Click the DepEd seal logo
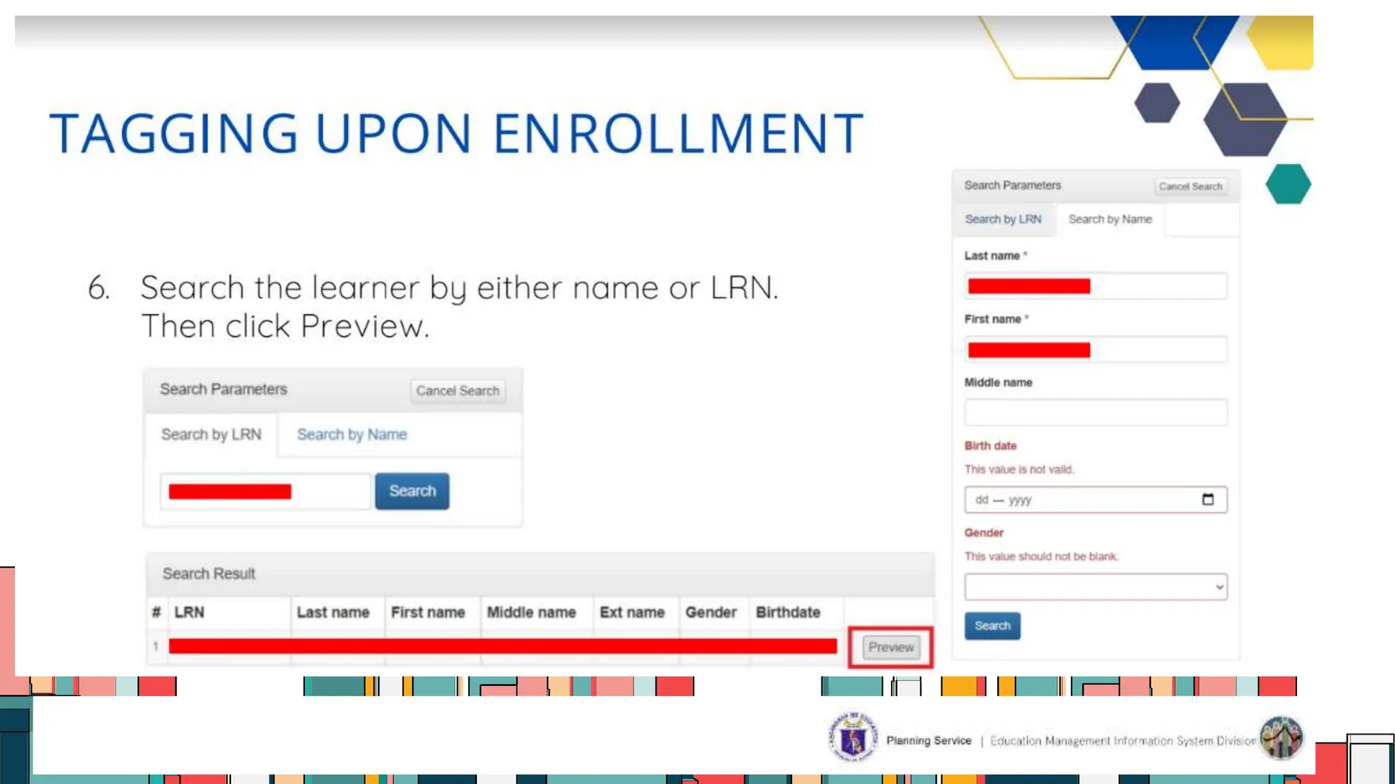 coord(853,738)
